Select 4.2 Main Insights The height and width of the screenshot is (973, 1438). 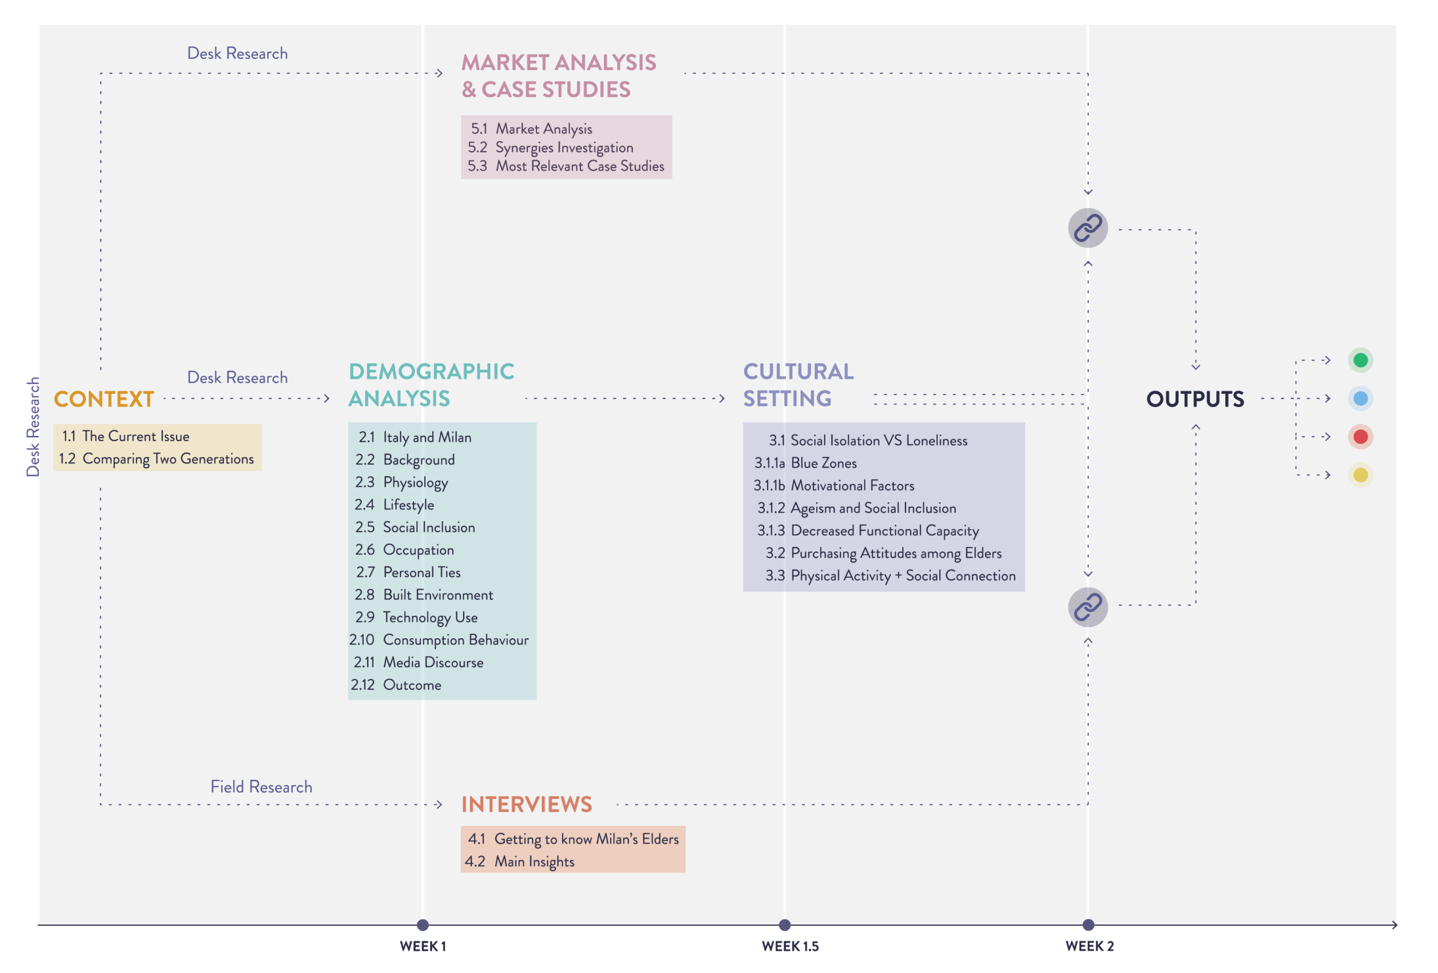519,861
